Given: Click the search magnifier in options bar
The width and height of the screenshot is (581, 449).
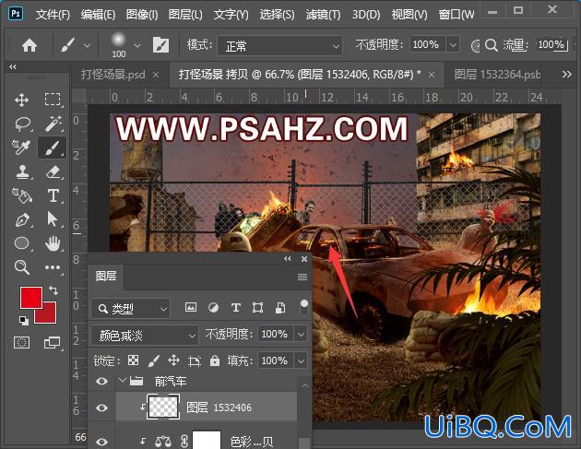Looking at the screenshot, I should (x=491, y=45).
